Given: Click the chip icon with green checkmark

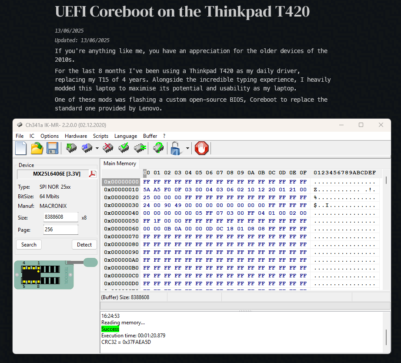Looking at the screenshot, I should click(124, 148).
